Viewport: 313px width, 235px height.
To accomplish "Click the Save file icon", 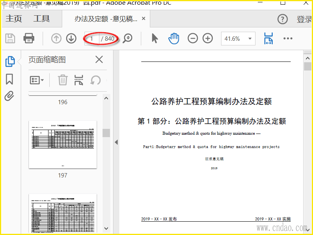I will point(10,38).
